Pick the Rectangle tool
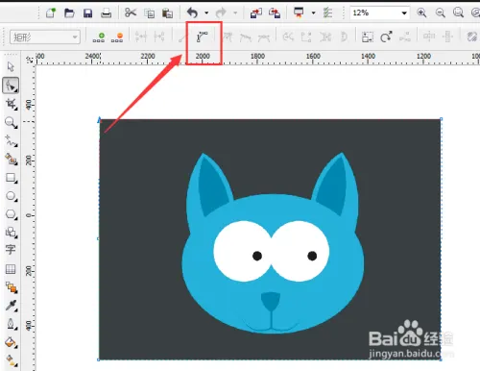Viewport: 480px width, 371px height. (12, 178)
